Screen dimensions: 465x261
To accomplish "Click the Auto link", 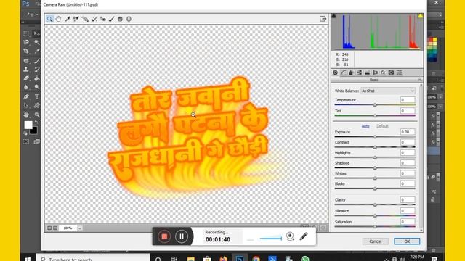I will tap(365, 126).
